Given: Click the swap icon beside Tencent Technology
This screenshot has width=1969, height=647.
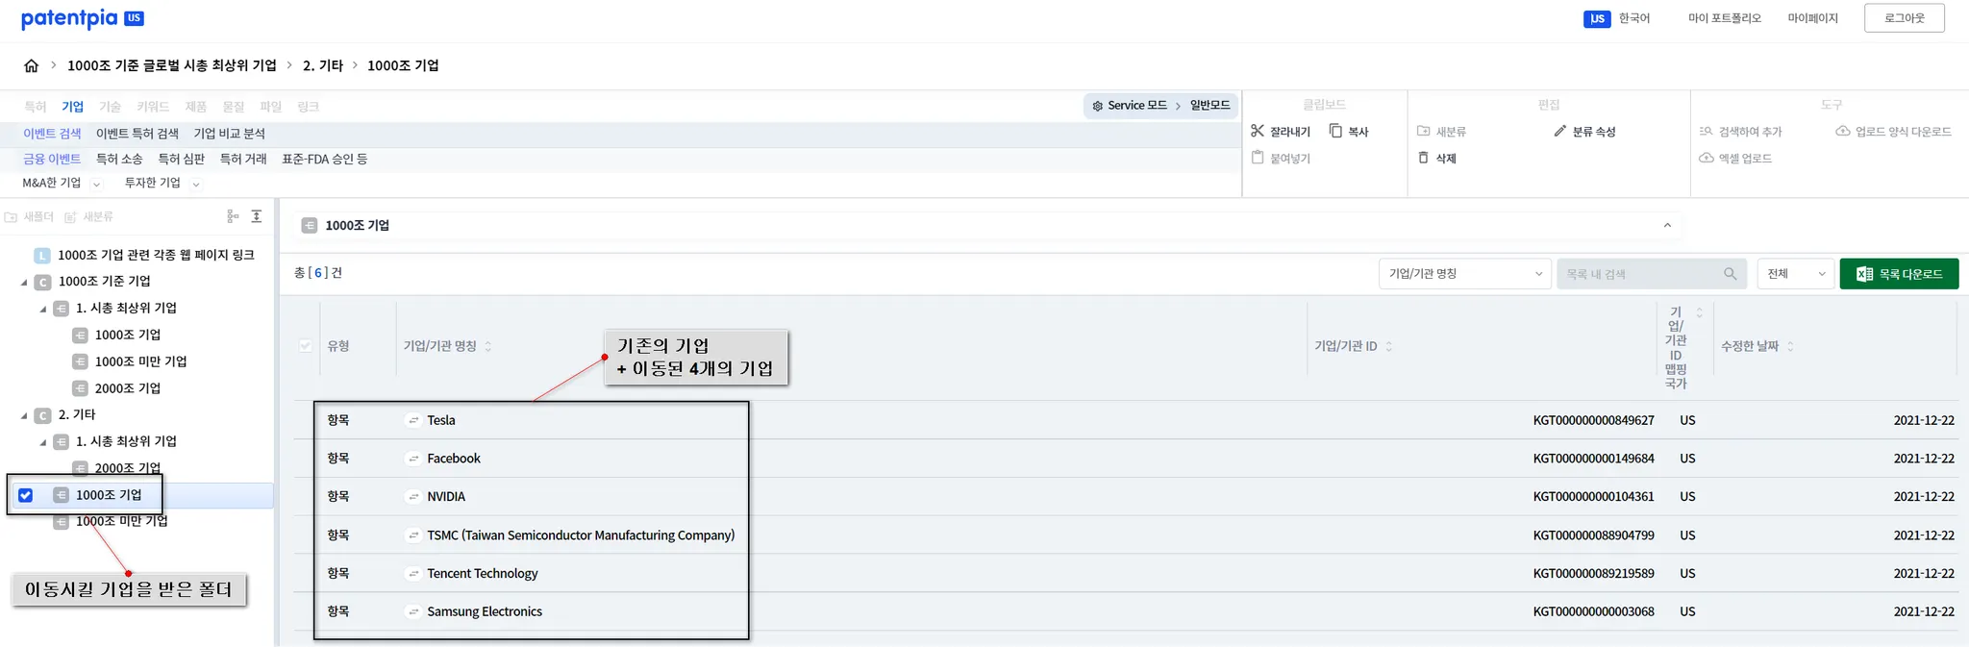Looking at the screenshot, I should (413, 574).
